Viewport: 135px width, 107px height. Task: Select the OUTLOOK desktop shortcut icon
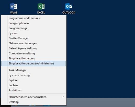69,8
